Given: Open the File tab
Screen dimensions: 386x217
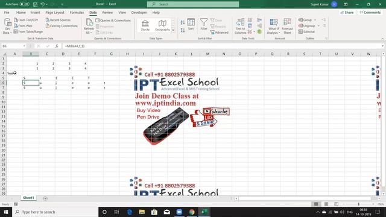Looking at the screenshot, I should click(x=7, y=12).
